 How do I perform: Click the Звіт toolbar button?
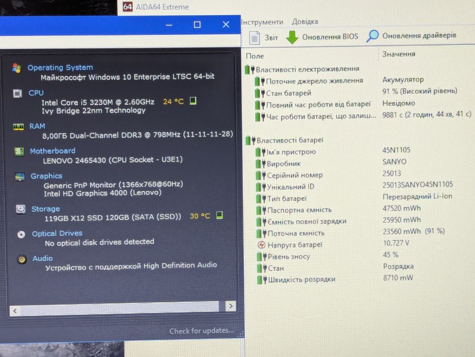(263, 38)
